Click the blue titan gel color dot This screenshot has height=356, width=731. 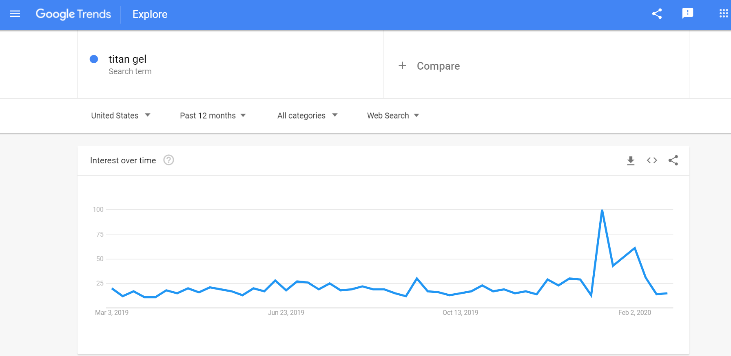coord(94,59)
